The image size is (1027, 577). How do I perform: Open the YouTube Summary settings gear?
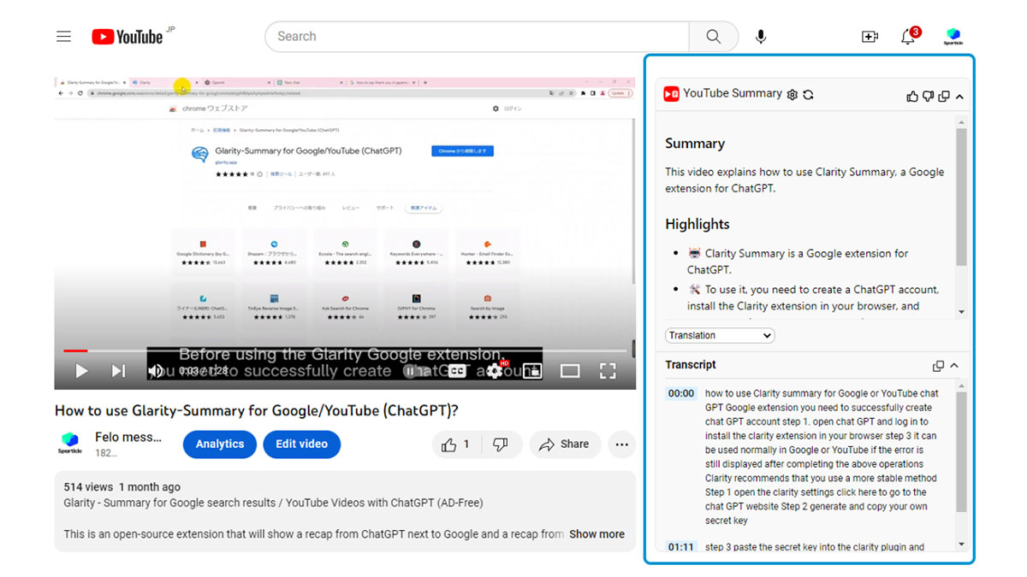coord(793,95)
